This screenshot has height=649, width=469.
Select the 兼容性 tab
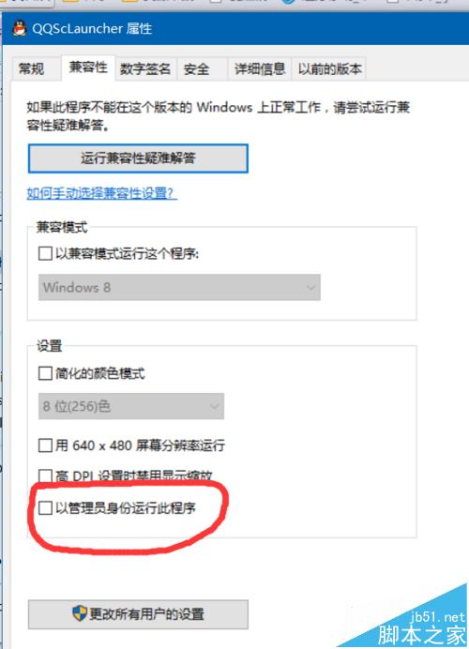coord(88,67)
